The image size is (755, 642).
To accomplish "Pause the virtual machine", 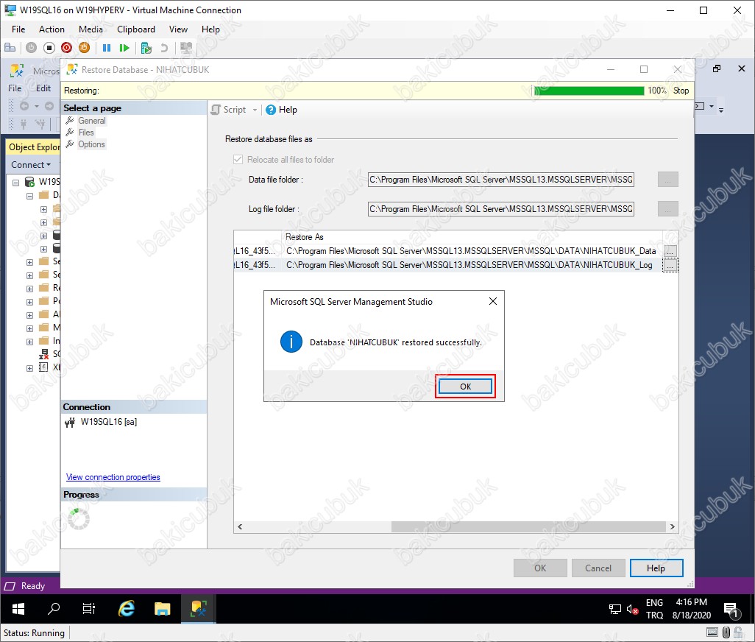I will coord(107,48).
